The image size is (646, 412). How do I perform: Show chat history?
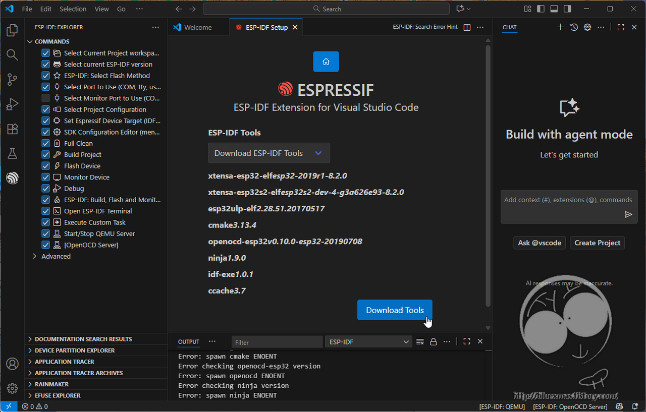[574, 27]
